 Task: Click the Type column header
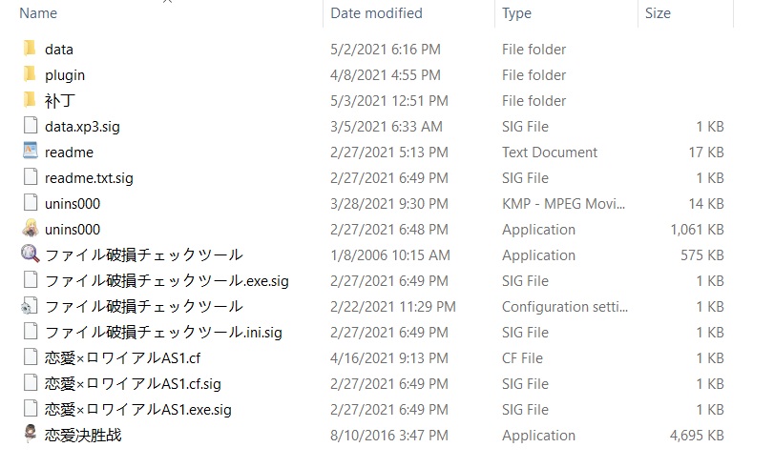coord(516,13)
